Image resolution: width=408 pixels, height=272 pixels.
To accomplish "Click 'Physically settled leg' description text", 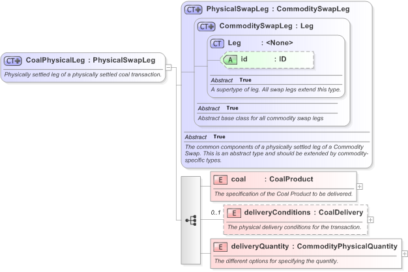I will point(83,74).
